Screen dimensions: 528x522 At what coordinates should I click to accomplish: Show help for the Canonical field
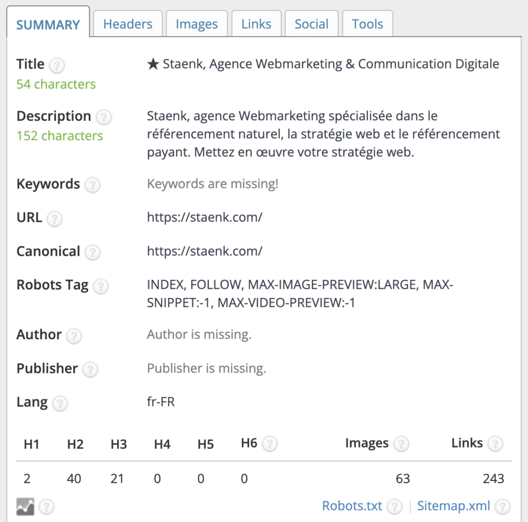coord(93,252)
